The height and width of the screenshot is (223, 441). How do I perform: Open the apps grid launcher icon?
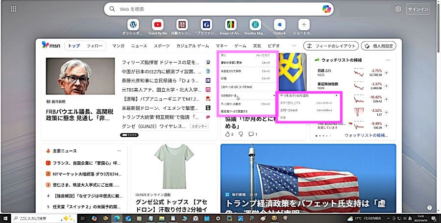pyautogui.click(x=14, y=9)
